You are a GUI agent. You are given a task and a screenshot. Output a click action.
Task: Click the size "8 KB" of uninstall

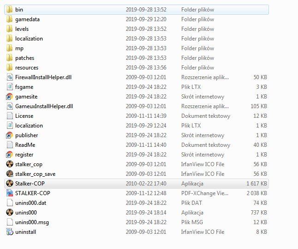point(262,232)
